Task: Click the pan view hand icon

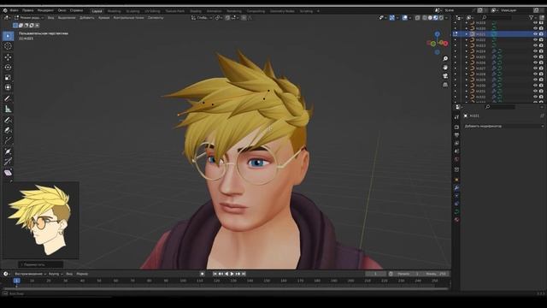Action: tap(445, 68)
